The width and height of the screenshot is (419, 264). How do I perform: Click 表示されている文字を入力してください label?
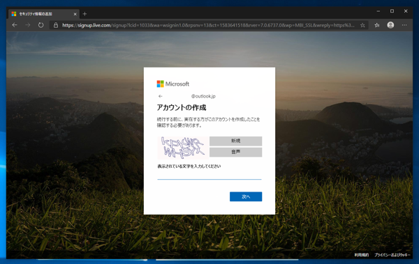click(189, 166)
